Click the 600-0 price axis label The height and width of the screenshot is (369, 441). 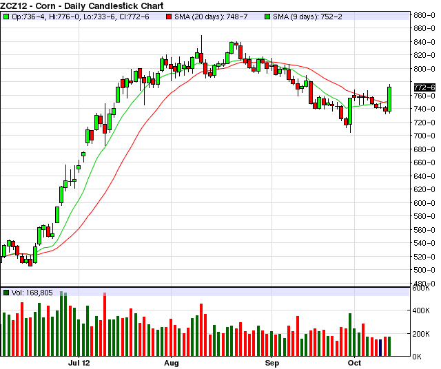pyautogui.click(x=424, y=202)
